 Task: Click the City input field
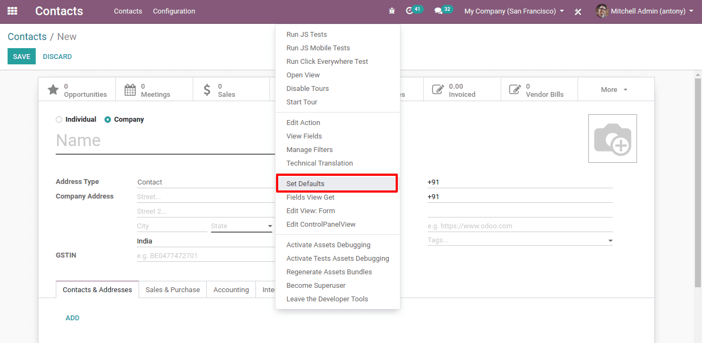[172, 226]
